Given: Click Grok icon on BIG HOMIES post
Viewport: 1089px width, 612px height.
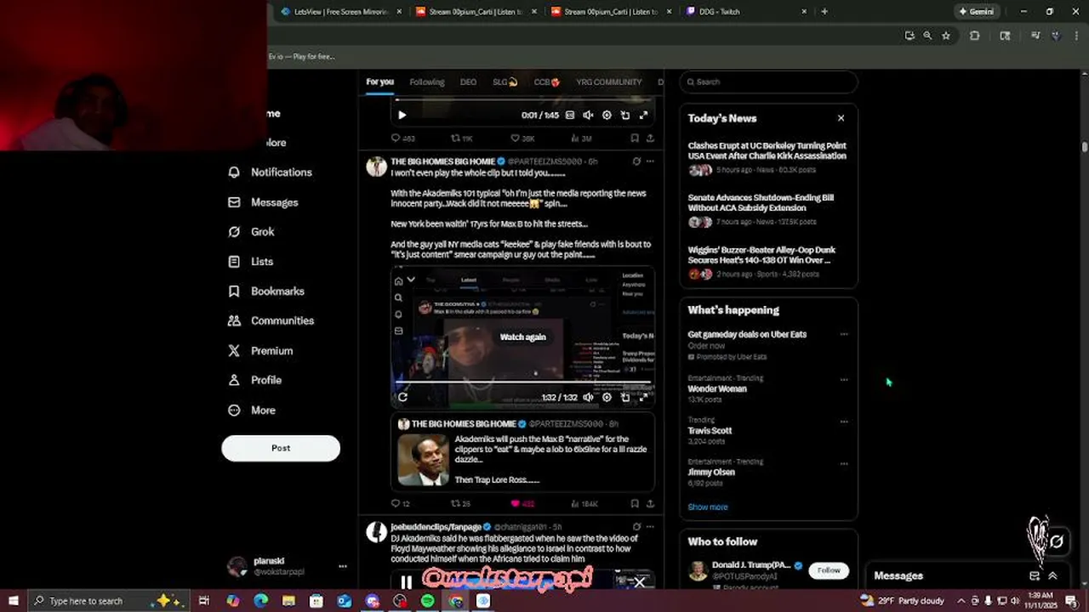Looking at the screenshot, I should tap(636, 161).
